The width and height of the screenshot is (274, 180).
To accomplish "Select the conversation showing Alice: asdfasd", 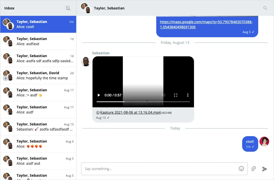I will (x=38, y=41).
